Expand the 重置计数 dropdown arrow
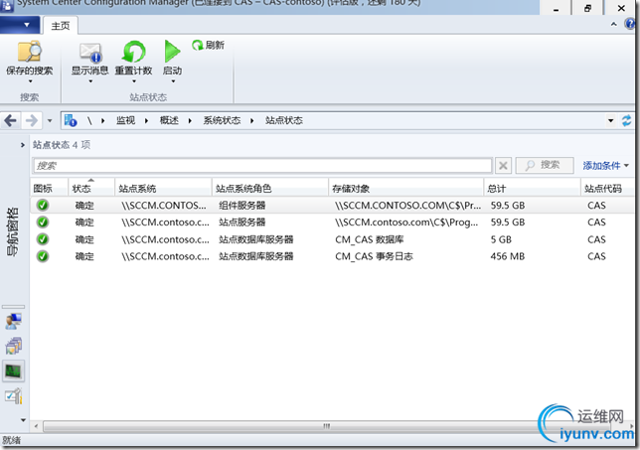The width and height of the screenshot is (640, 450). tap(134, 81)
